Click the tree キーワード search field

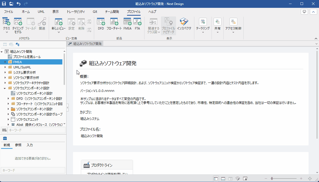(36, 130)
